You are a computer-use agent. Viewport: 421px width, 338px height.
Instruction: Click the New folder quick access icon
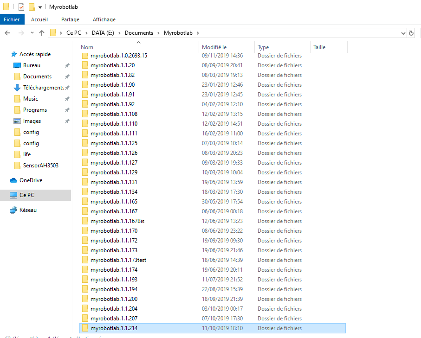[x=32, y=6]
